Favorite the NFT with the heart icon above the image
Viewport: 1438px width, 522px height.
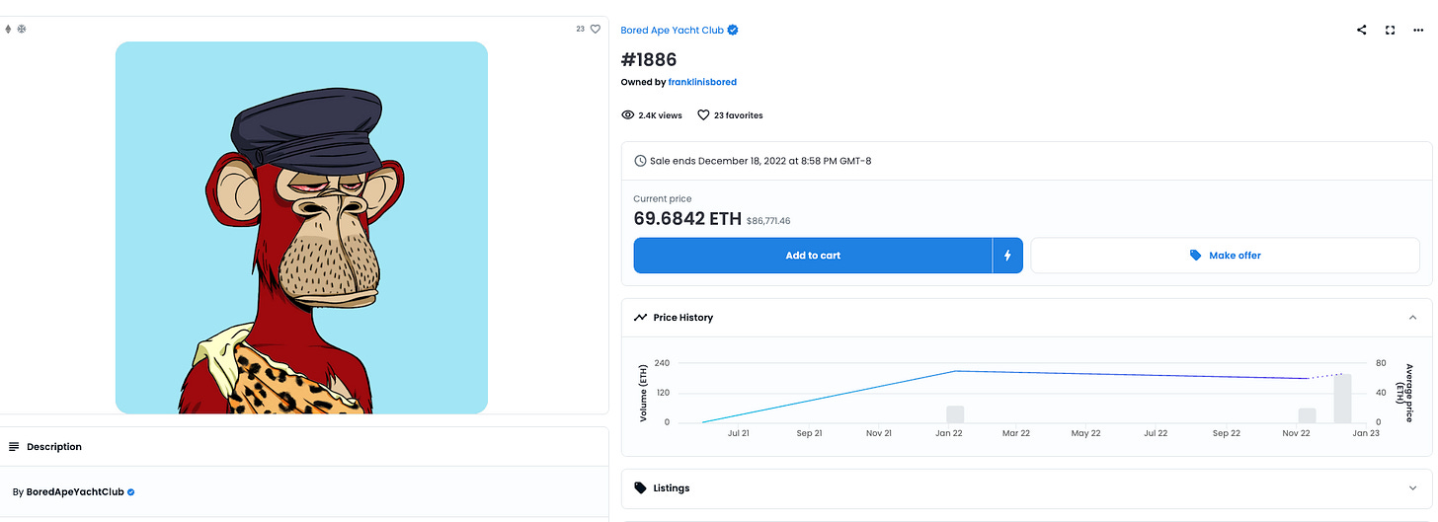[596, 30]
